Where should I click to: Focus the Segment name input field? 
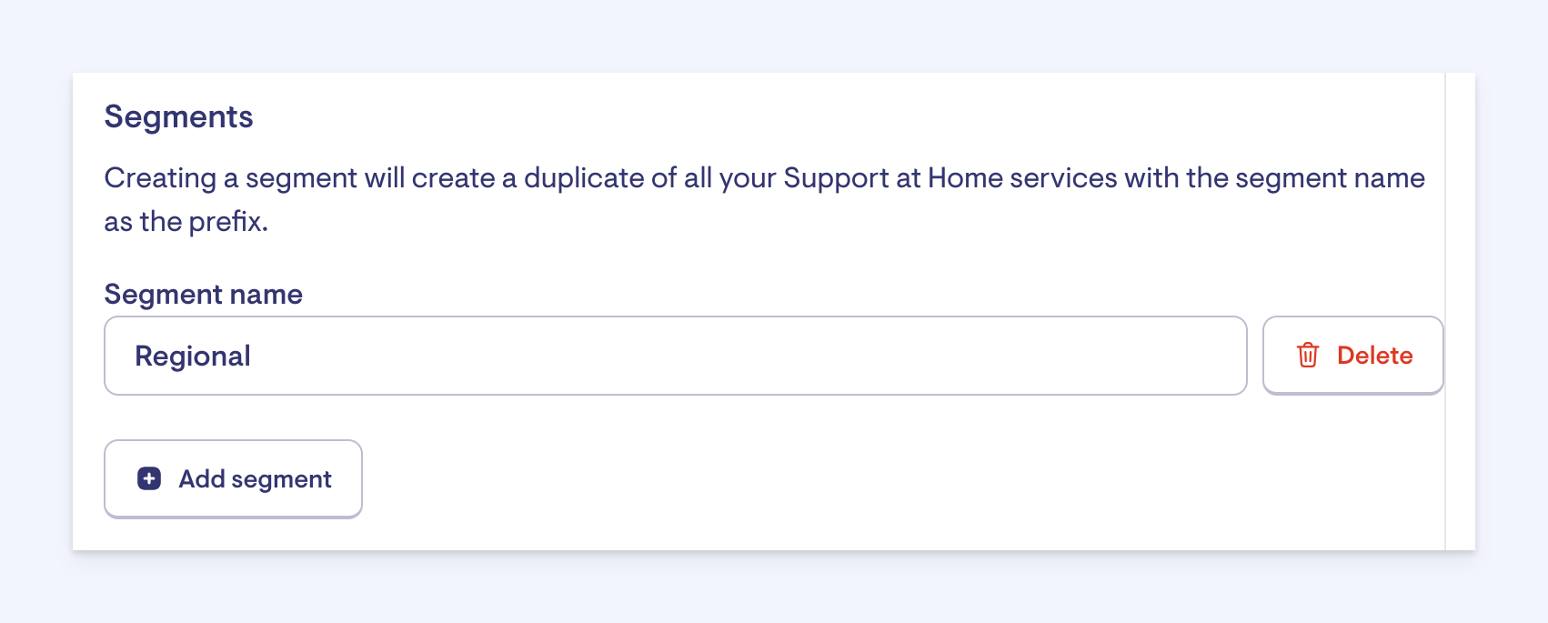(676, 356)
